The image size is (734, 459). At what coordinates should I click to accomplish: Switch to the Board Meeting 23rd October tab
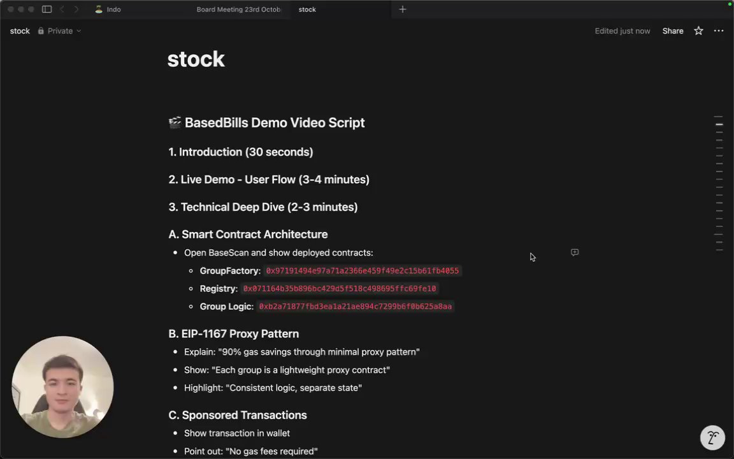[238, 10]
